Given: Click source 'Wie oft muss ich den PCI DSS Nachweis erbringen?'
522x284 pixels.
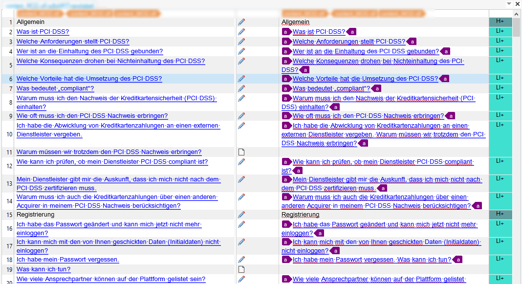Looking at the screenshot, I should coord(92,116).
